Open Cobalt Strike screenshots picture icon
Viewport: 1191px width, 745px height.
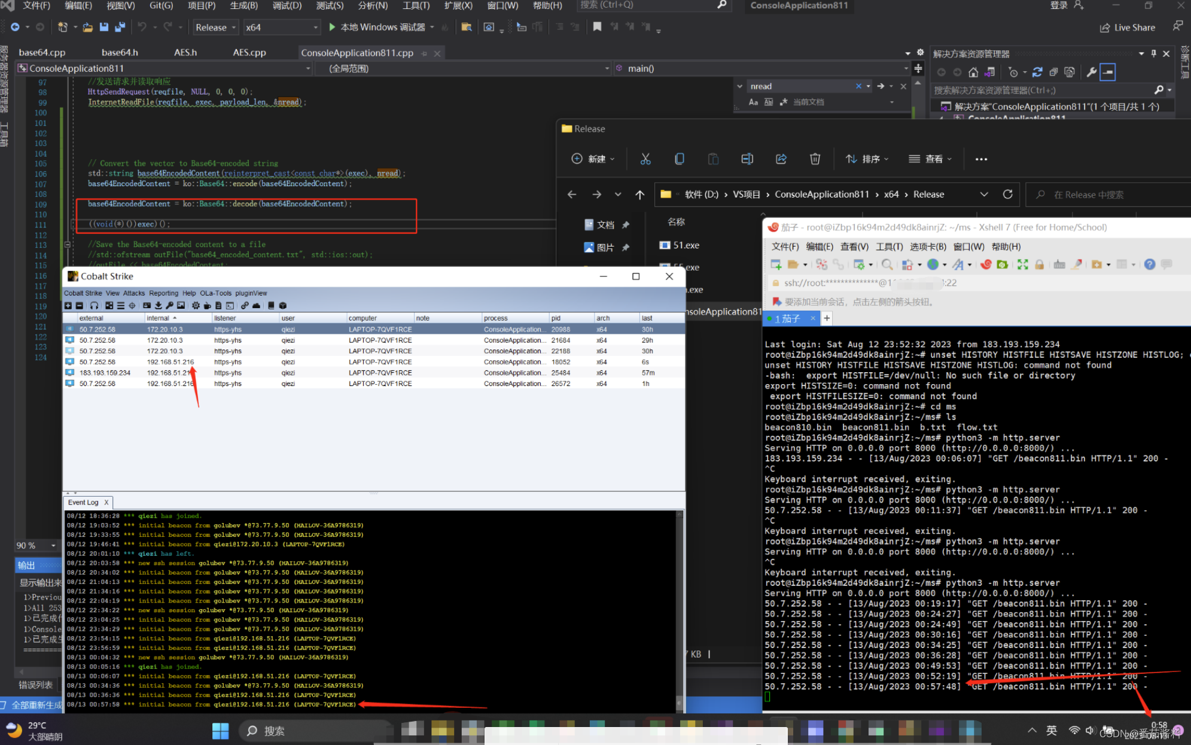point(181,305)
